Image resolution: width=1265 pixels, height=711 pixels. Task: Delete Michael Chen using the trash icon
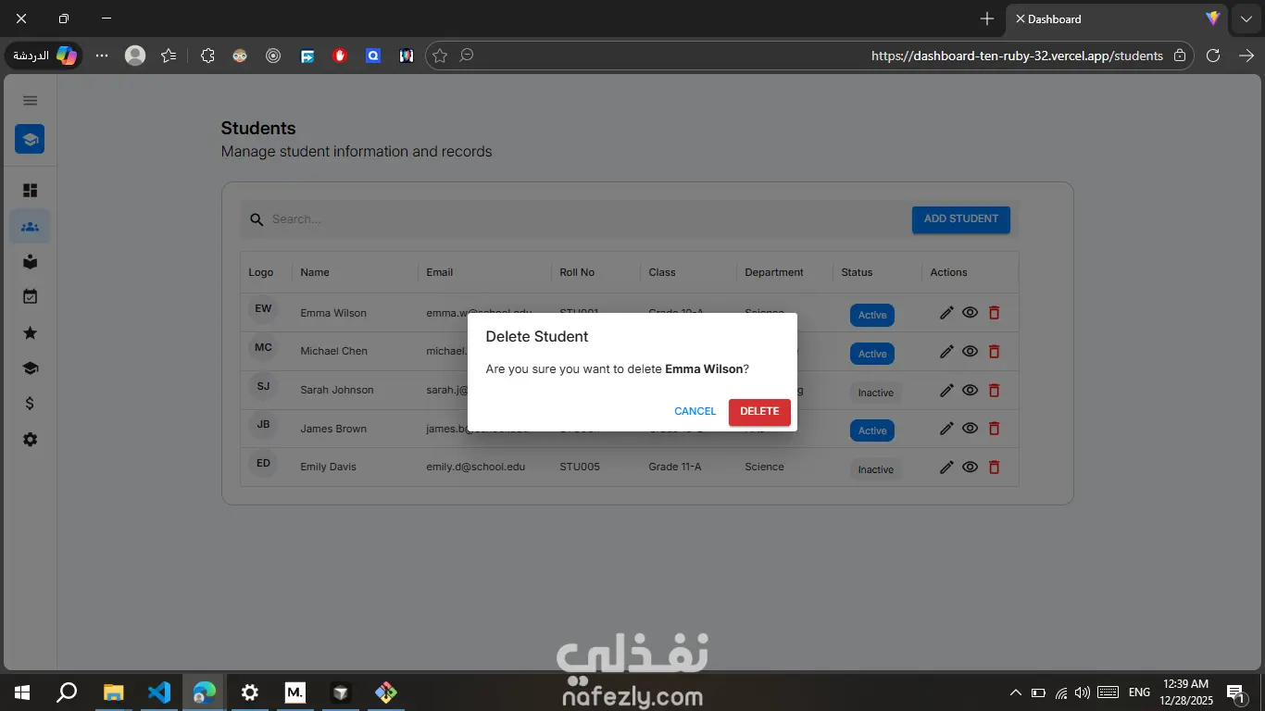click(x=995, y=352)
